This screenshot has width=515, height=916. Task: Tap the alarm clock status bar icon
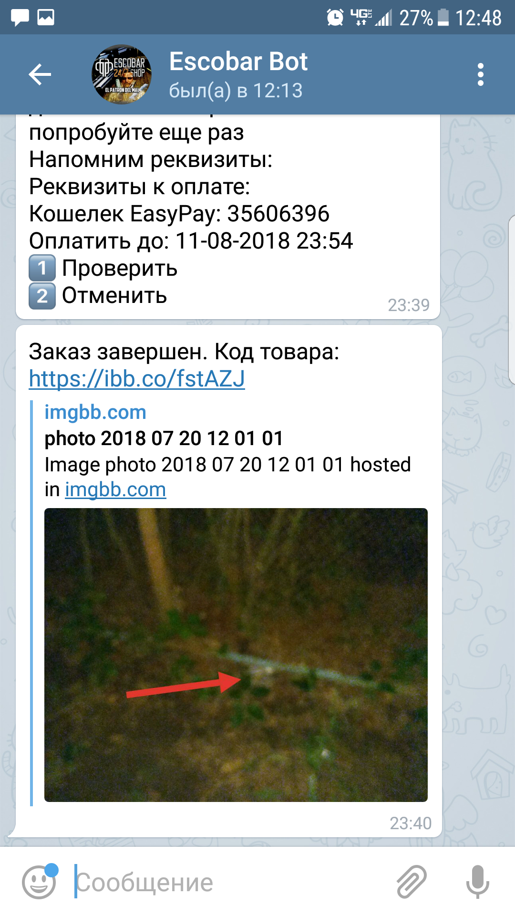(335, 18)
